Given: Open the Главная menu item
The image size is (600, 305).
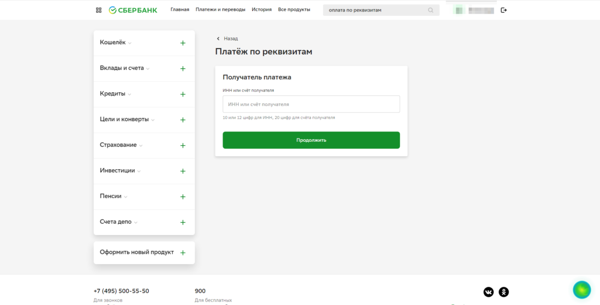Looking at the screenshot, I should [179, 10].
